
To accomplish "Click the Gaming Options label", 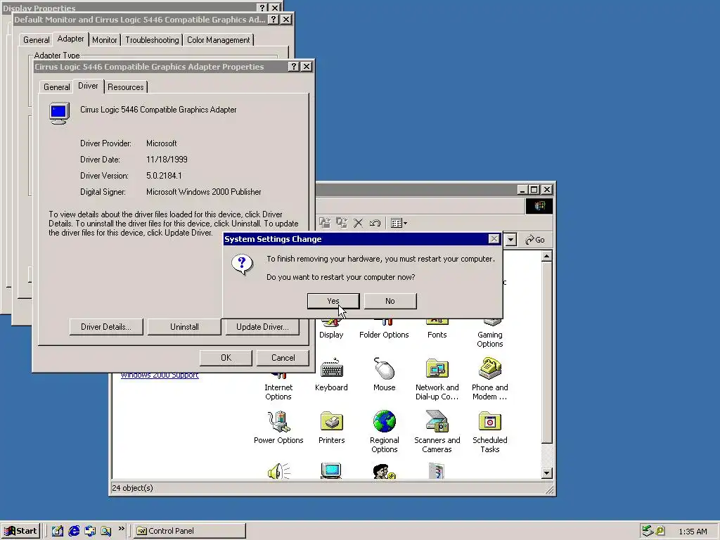I will point(489,340).
